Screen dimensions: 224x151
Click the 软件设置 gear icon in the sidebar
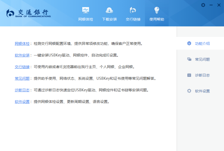189,91
